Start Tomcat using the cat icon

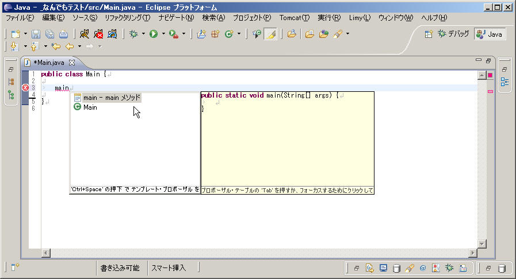[85, 34]
